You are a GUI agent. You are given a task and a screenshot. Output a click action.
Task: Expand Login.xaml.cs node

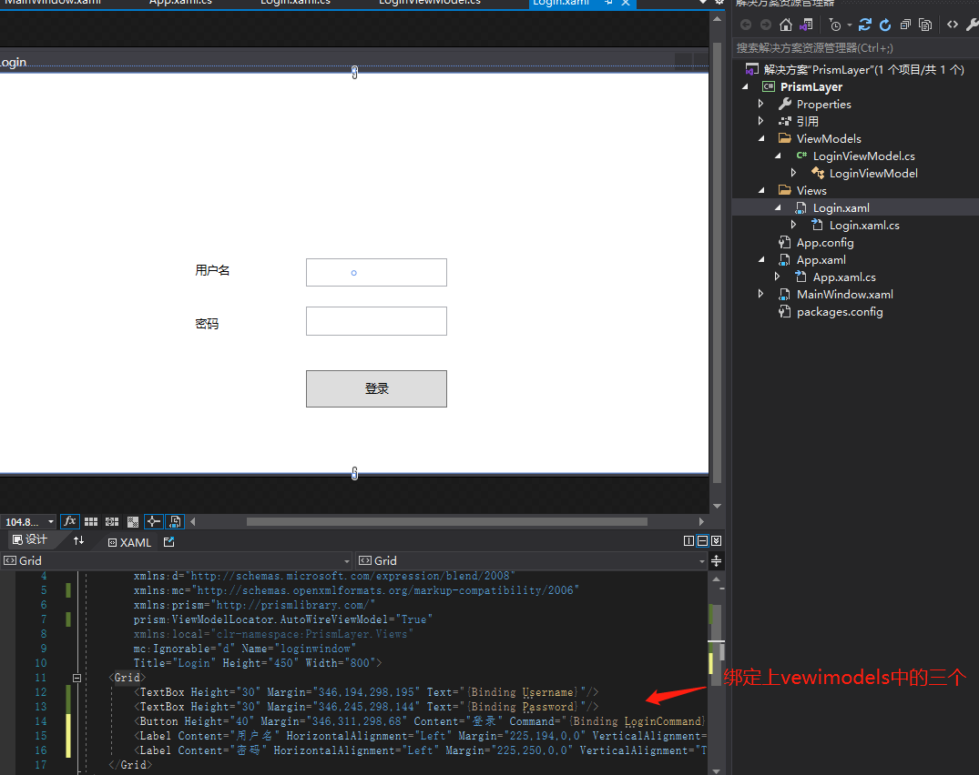(793, 225)
